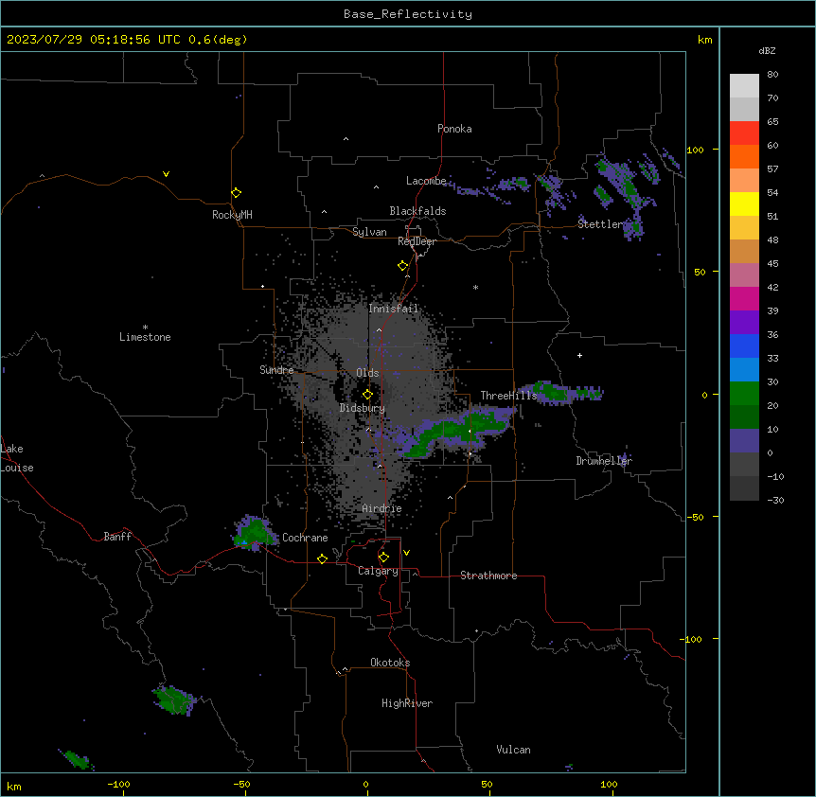This screenshot has width=816, height=797.
Task: Click the rain band south of ThreeHills
Action: tap(456, 431)
